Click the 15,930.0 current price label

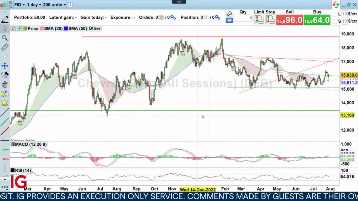[349, 75]
